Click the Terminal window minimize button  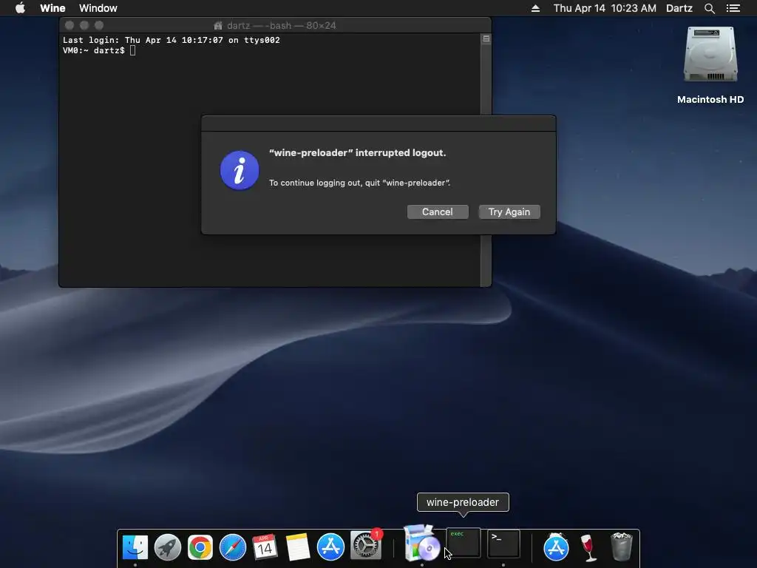(84, 25)
